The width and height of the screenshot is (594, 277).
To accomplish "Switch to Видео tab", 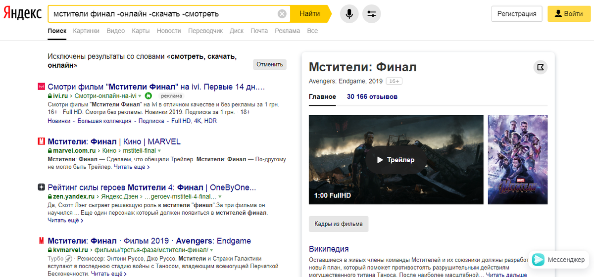I will coord(115,31).
